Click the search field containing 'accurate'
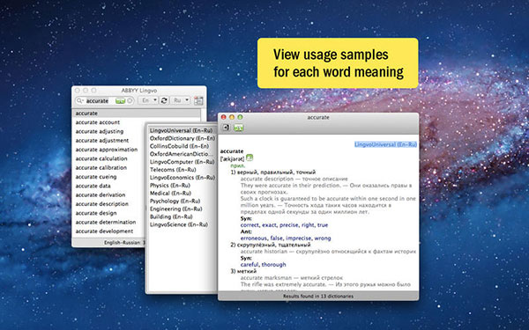The width and height of the screenshot is (529, 330). click(x=105, y=100)
